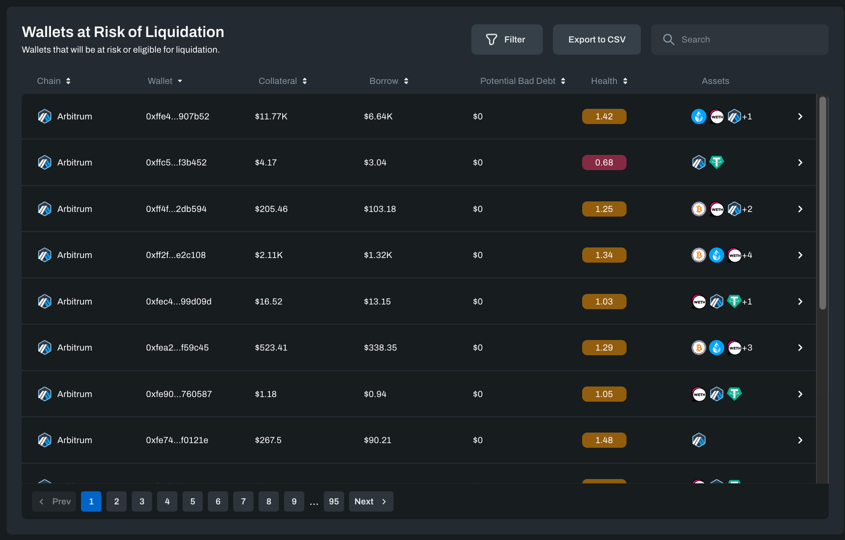This screenshot has width=845, height=540.
Task: Click Arbitrum chain logo in 0xfec4...99d09d row
Action: 44,301
